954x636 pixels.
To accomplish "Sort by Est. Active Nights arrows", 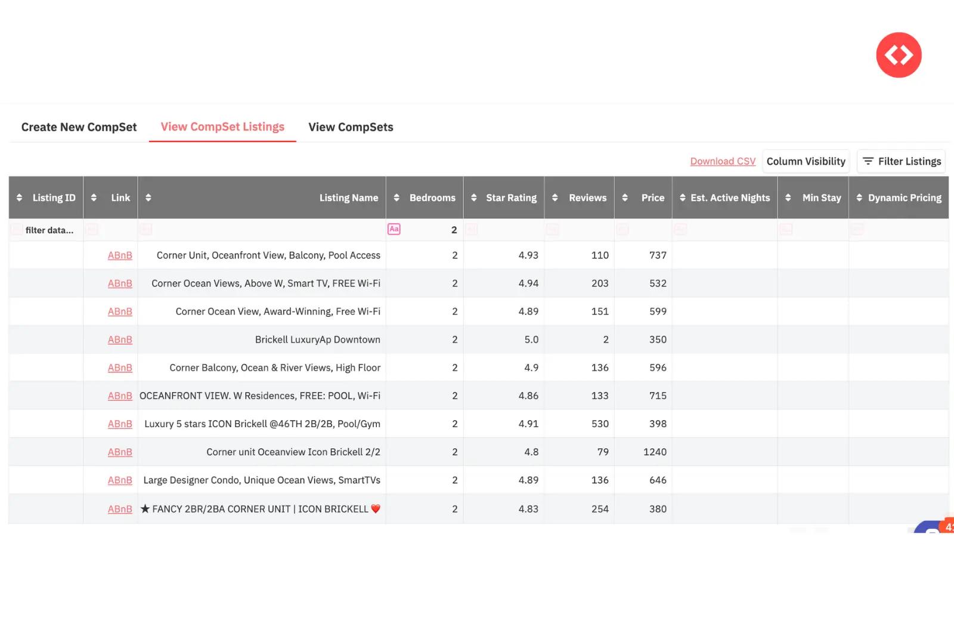I will point(683,197).
